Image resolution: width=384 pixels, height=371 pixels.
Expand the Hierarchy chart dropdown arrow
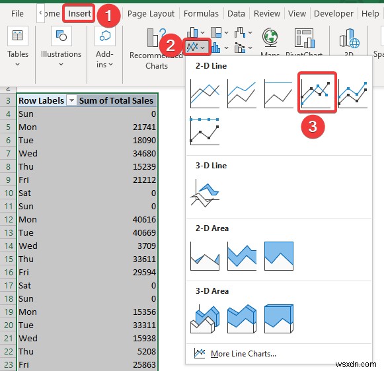(227, 32)
